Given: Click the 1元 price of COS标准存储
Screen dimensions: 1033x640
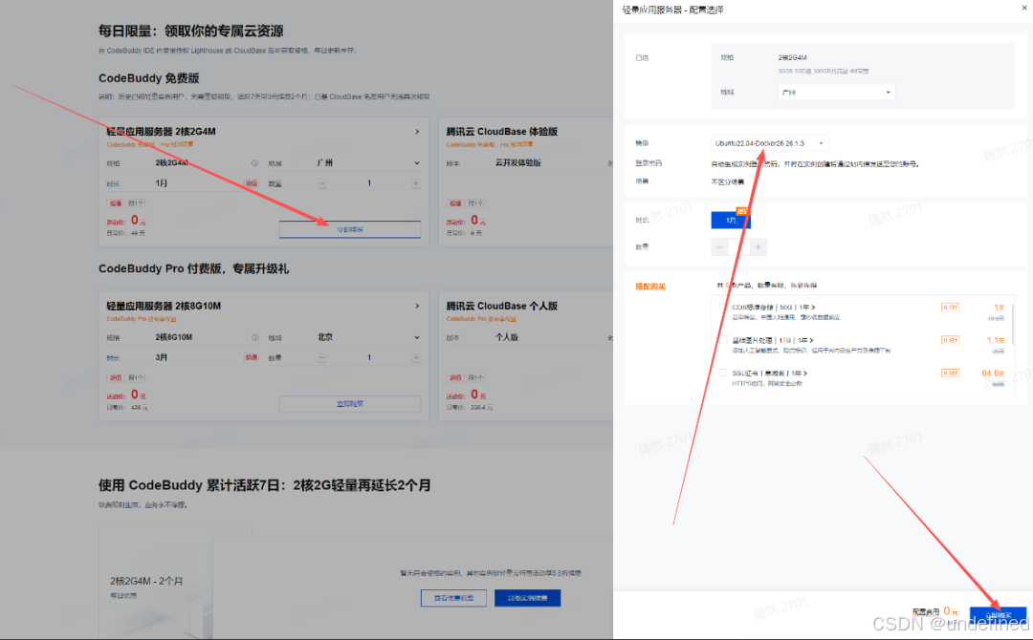Looking at the screenshot, I should click(x=999, y=308).
